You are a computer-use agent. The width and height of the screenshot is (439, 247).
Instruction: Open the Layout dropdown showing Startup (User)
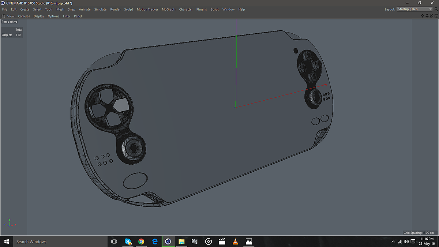414,9
